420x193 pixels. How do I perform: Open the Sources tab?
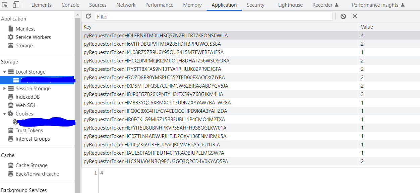[98, 5]
